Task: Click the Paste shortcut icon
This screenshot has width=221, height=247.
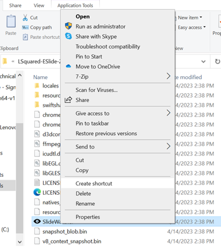Action: 25,37
